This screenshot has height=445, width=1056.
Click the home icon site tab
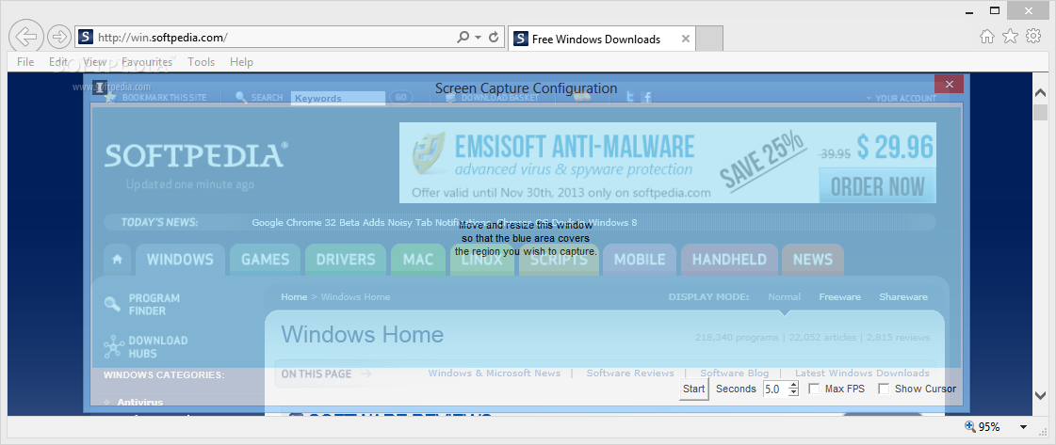117,260
